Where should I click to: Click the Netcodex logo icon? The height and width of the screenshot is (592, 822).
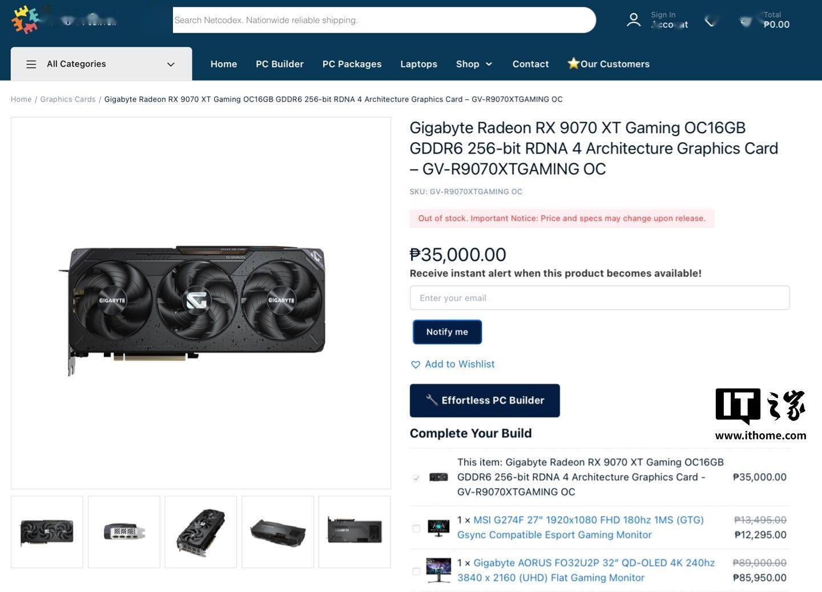tap(26, 20)
